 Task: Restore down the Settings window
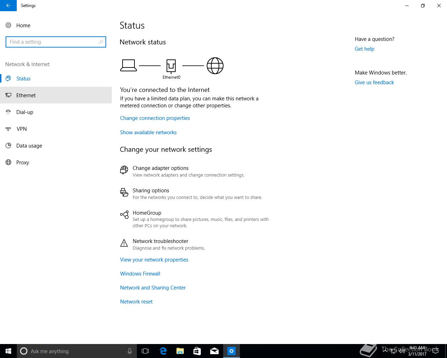(423, 6)
